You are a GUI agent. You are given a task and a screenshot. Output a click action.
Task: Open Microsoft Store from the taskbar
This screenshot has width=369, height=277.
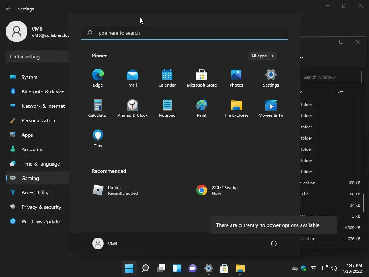[x=224, y=268]
